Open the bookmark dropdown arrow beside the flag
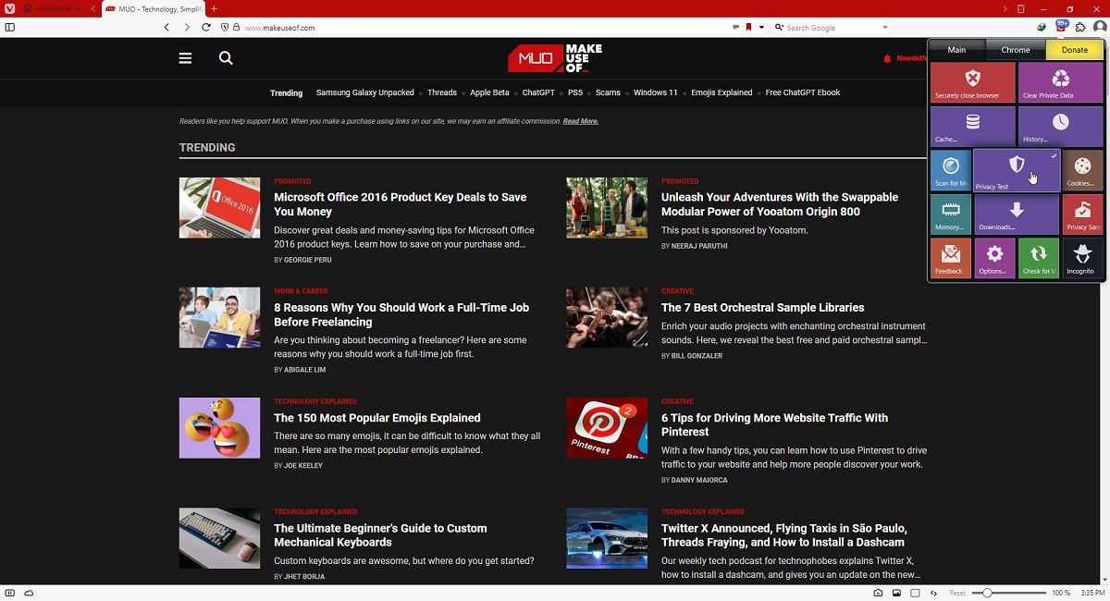Screen dimensions: 1110x601 (x=760, y=27)
